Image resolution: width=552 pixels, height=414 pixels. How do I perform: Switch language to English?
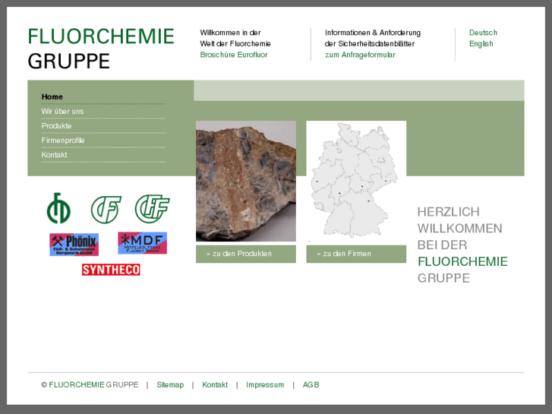[x=481, y=44]
